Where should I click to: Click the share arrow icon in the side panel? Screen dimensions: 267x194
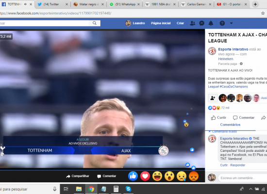pos(264,117)
